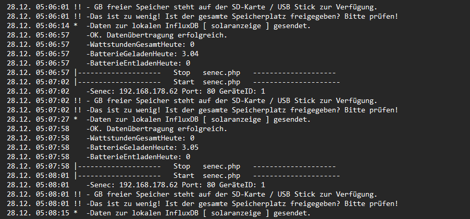Select the 05:07:27 InfluxDB "gesendet" entry
This screenshot has height=219, width=470.
pyautogui.click(x=198, y=119)
